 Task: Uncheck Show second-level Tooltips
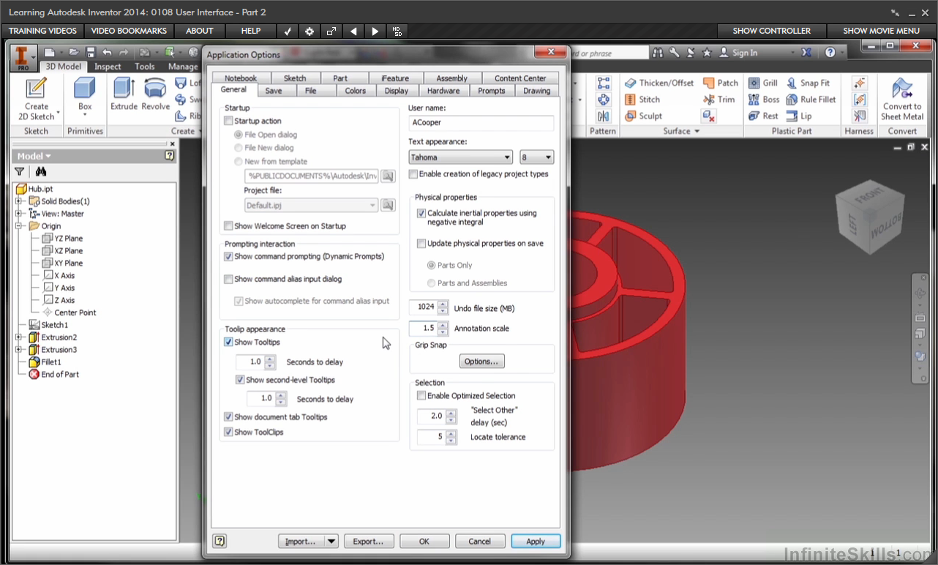240,380
